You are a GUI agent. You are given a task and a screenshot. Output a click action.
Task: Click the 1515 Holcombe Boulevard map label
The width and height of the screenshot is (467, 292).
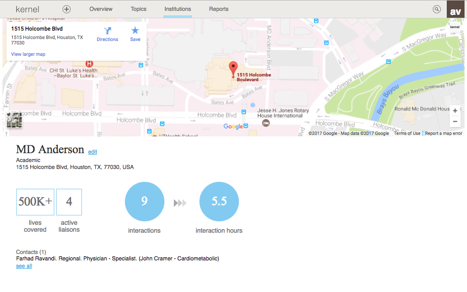(x=254, y=77)
